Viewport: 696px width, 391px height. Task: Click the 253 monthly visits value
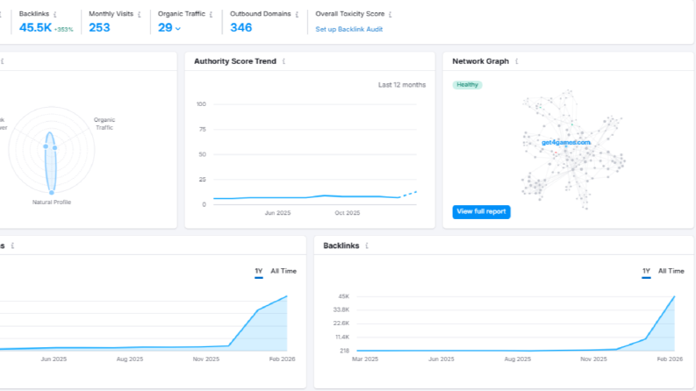pyautogui.click(x=99, y=27)
